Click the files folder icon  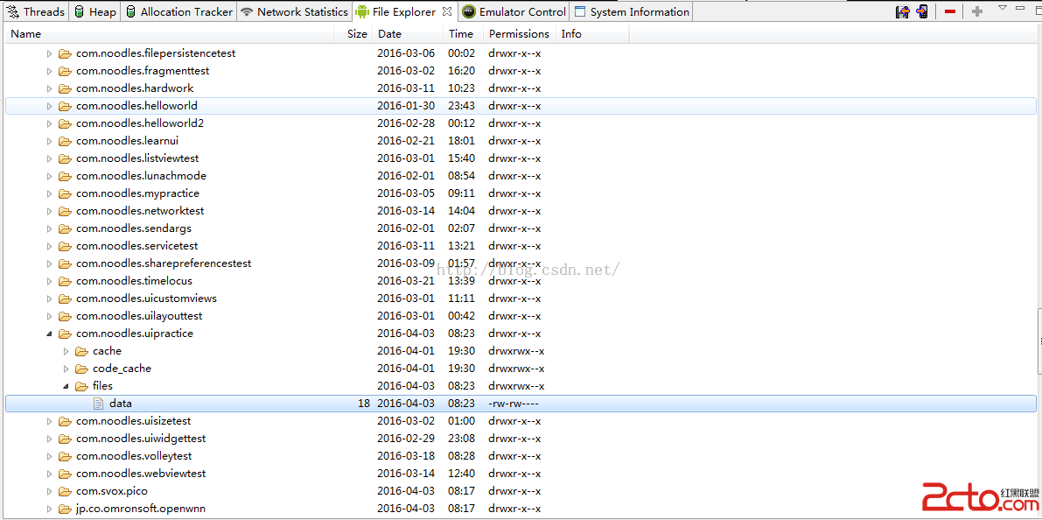(x=81, y=386)
